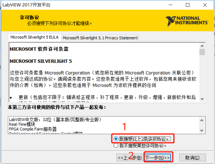Click product list scrollbar down arrow
This screenshot has width=215, height=164.
click(202, 130)
